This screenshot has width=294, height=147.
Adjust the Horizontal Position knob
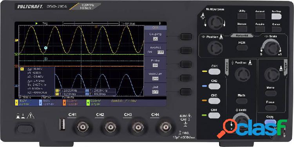[x=215, y=48]
